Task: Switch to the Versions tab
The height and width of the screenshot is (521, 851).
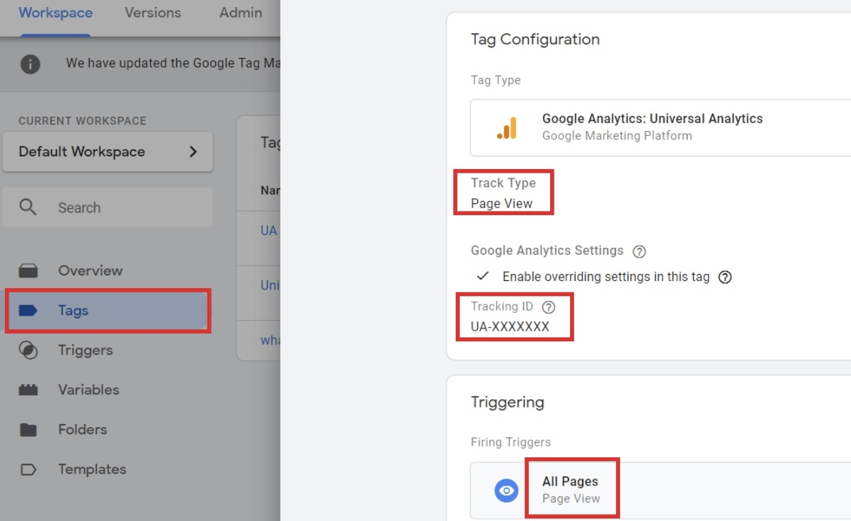Action: tap(152, 13)
